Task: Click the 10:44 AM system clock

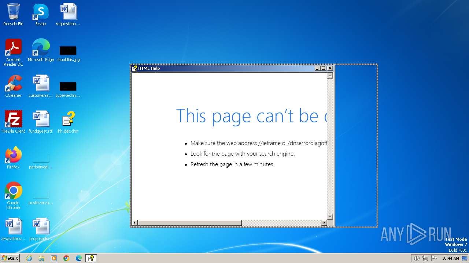Action: pyautogui.click(x=450, y=258)
